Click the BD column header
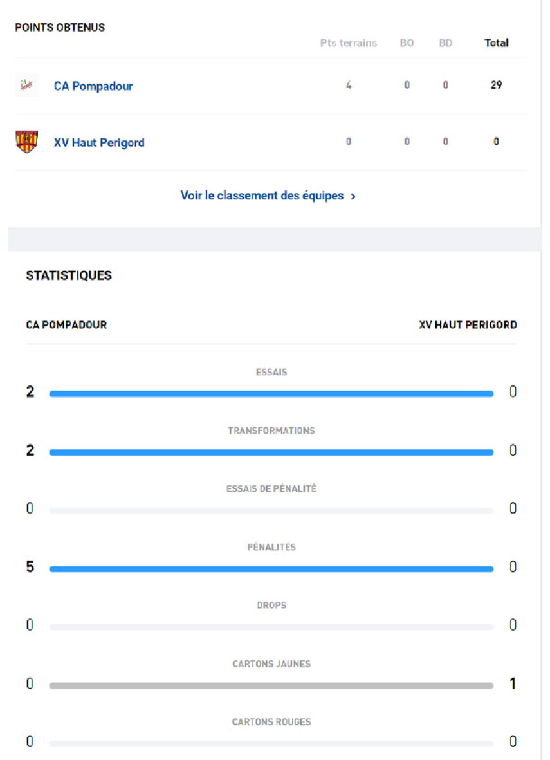 tap(445, 43)
